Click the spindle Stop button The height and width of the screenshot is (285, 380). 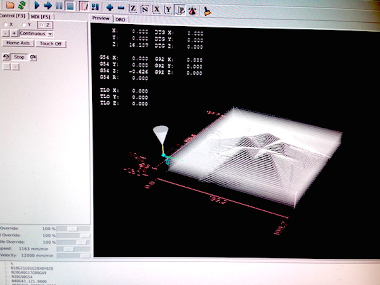(19, 57)
